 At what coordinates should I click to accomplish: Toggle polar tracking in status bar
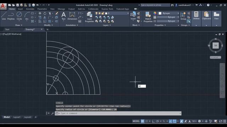click(157, 121)
